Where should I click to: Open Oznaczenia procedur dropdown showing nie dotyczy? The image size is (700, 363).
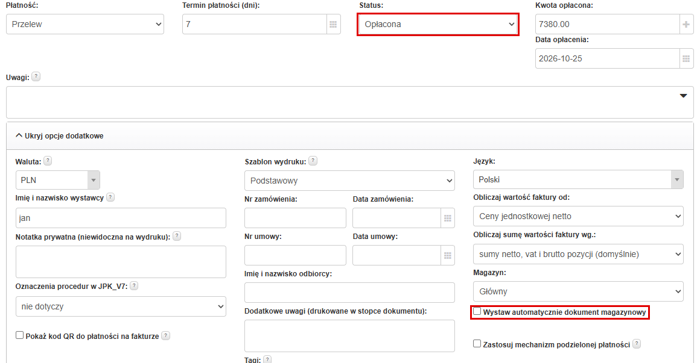tap(121, 306)
